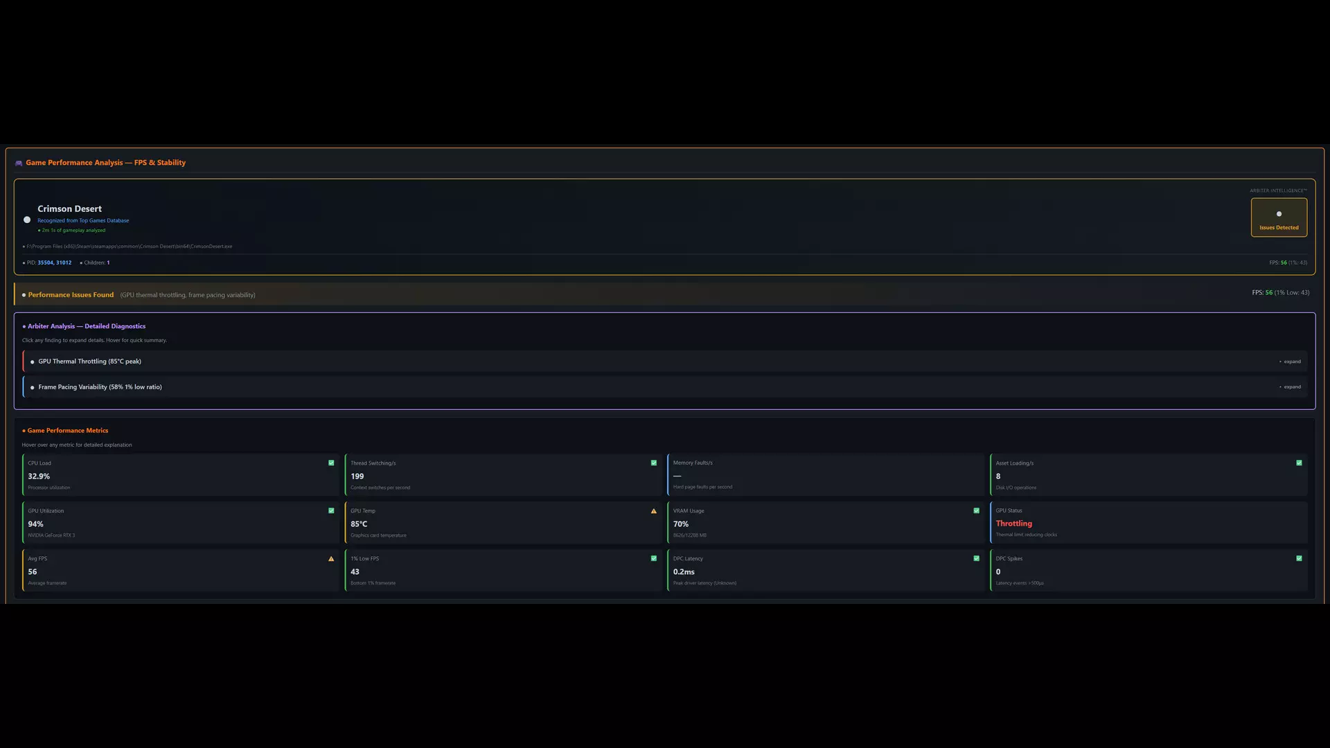The height and width of the screenshot is (748, 1330).
Task: Click the gamepad icon beside Game Performance Analysis
Action: pos(19,163)
